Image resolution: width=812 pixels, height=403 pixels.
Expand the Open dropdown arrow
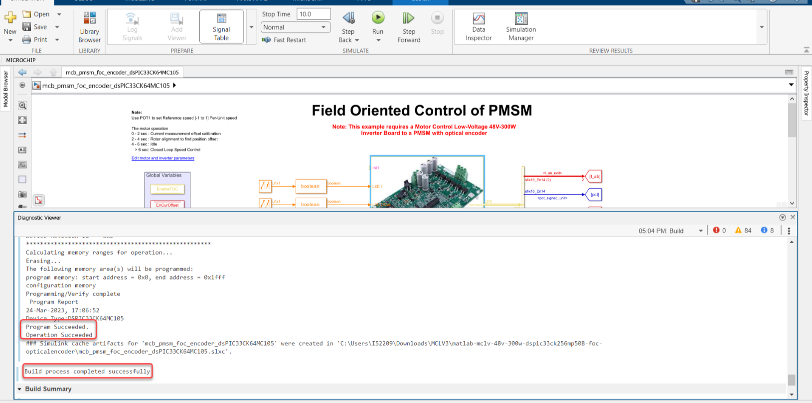59,14
